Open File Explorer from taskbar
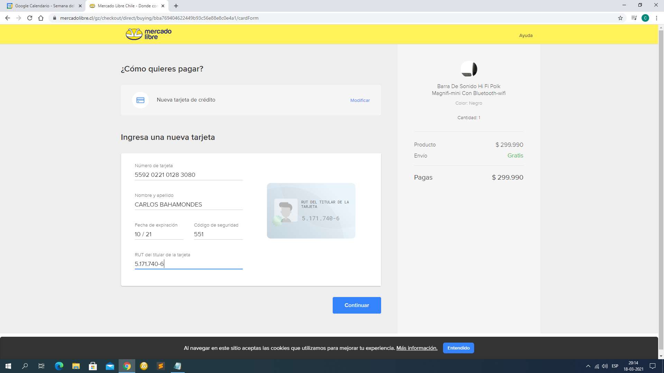664x373 pixels. click(76, 366)
